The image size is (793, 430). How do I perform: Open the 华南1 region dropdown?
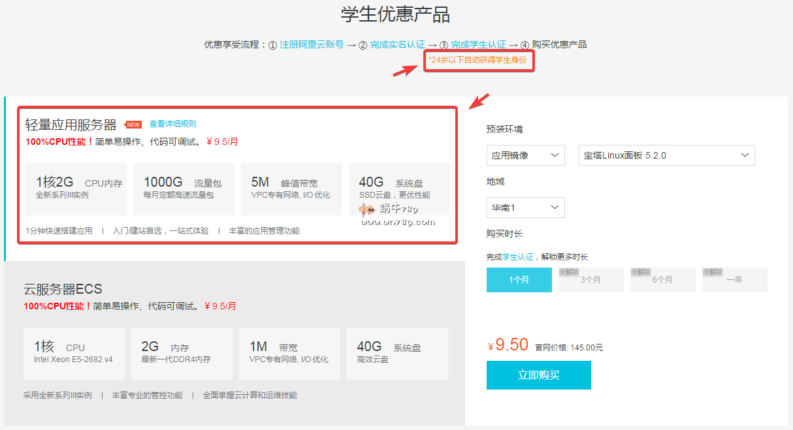525,207
